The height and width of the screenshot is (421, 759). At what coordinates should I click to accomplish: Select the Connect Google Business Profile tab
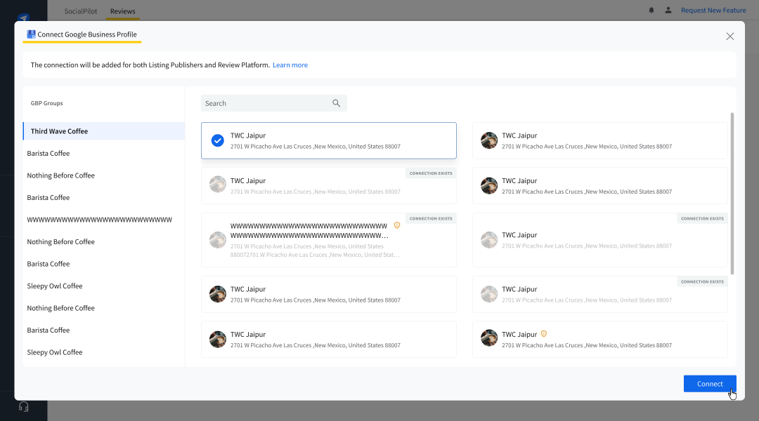point(82,34)
